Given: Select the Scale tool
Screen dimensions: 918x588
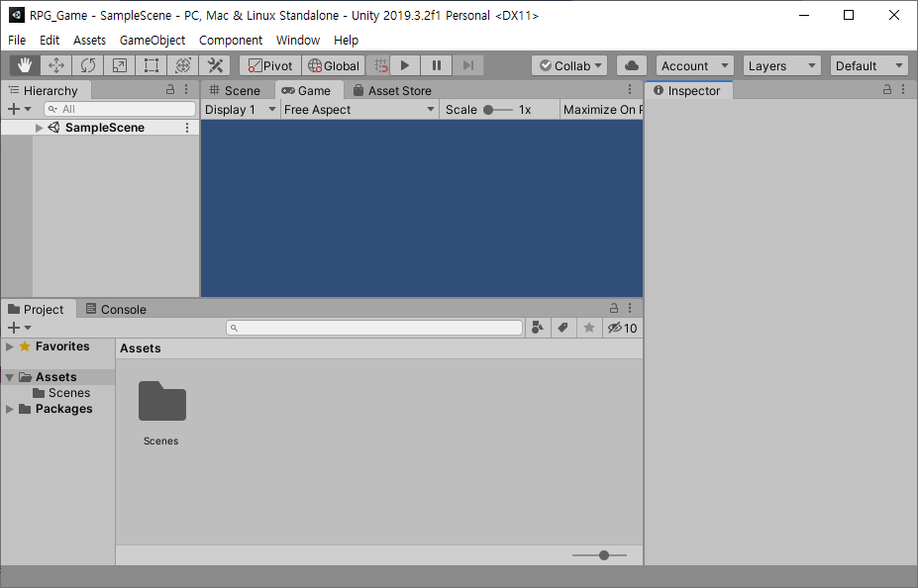Looking at the screenshot, I should point(120,65).
